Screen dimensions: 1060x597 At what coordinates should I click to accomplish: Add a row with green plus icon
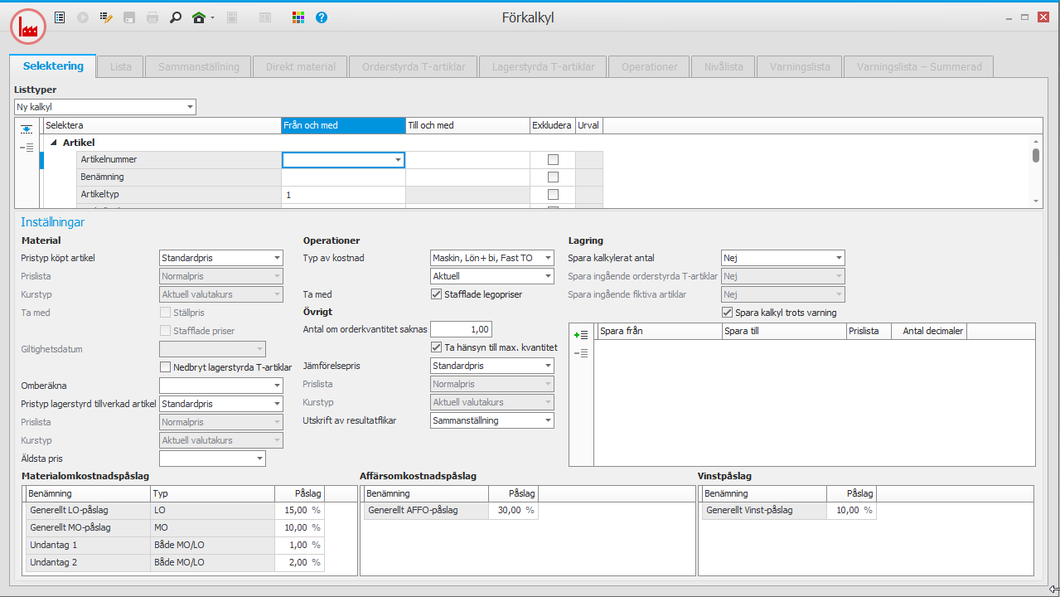581,334
